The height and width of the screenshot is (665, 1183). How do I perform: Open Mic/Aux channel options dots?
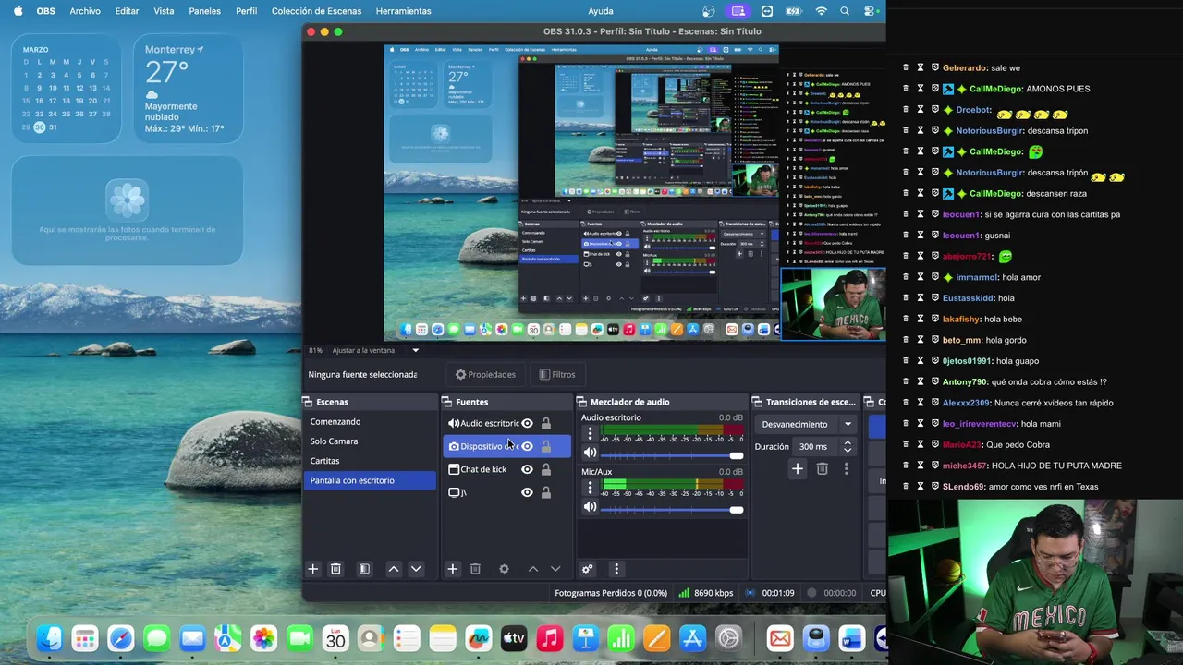591,488
